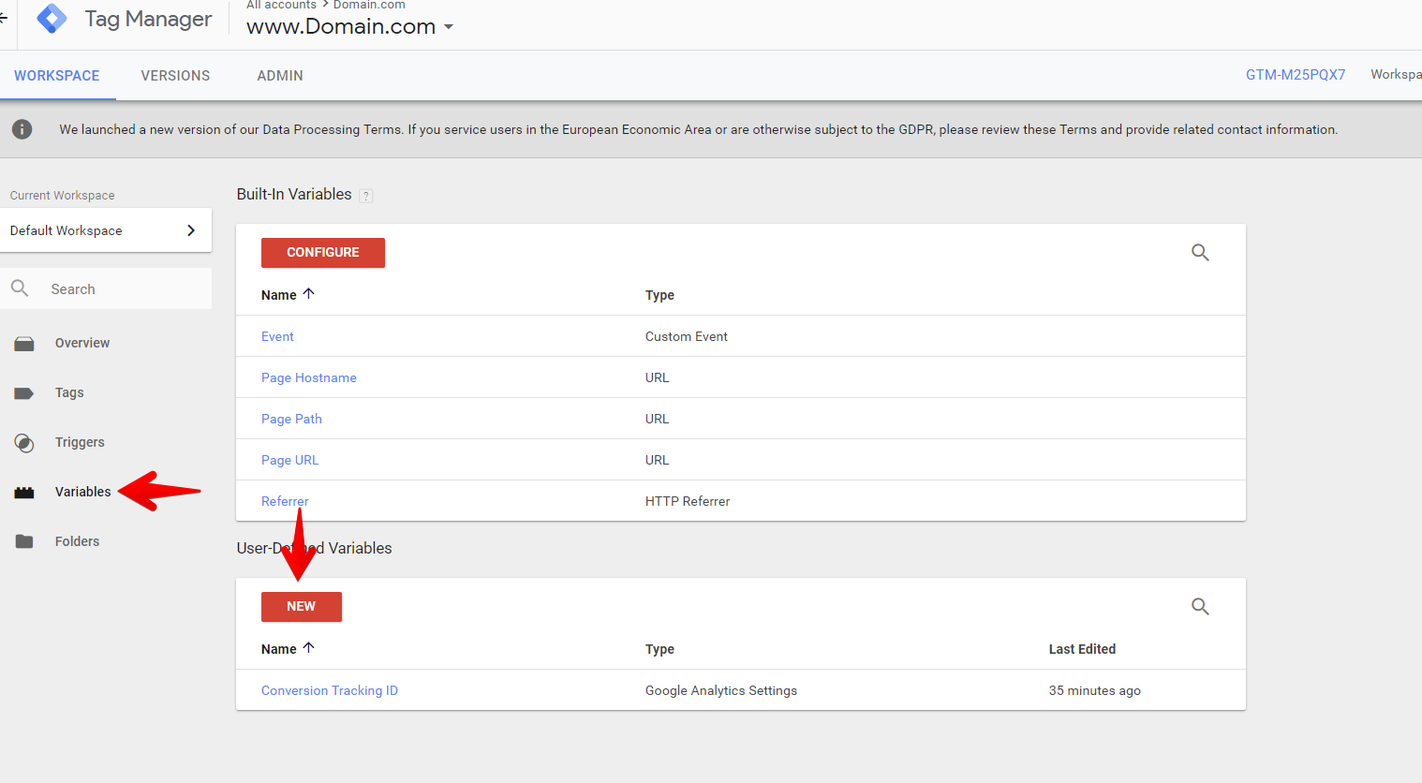Image resolution: width=1422 pixels, height=783 pixels.
Task: Expand the Default Workspace selector chevron
Action: [191, 230]
